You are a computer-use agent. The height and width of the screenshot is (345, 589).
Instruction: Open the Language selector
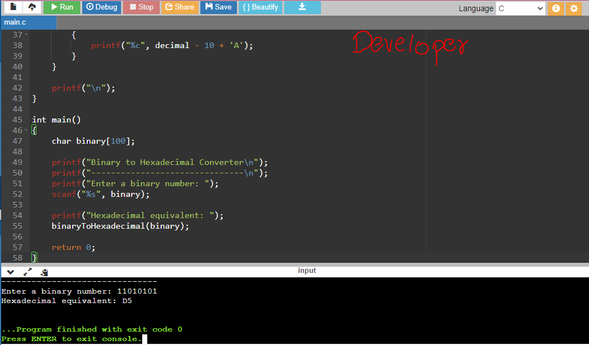[x=521, y=8]
